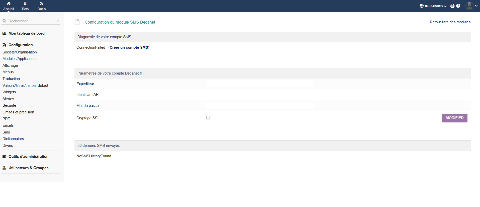Open the Tiers building icon
This screenshot has width=480, height=207.
coord(25,4)
